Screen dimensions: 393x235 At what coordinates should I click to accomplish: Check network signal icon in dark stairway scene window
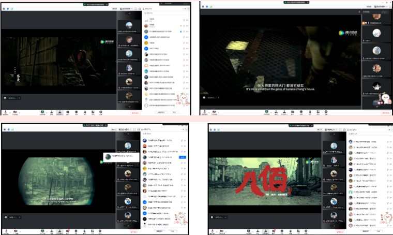coord(11,9)
